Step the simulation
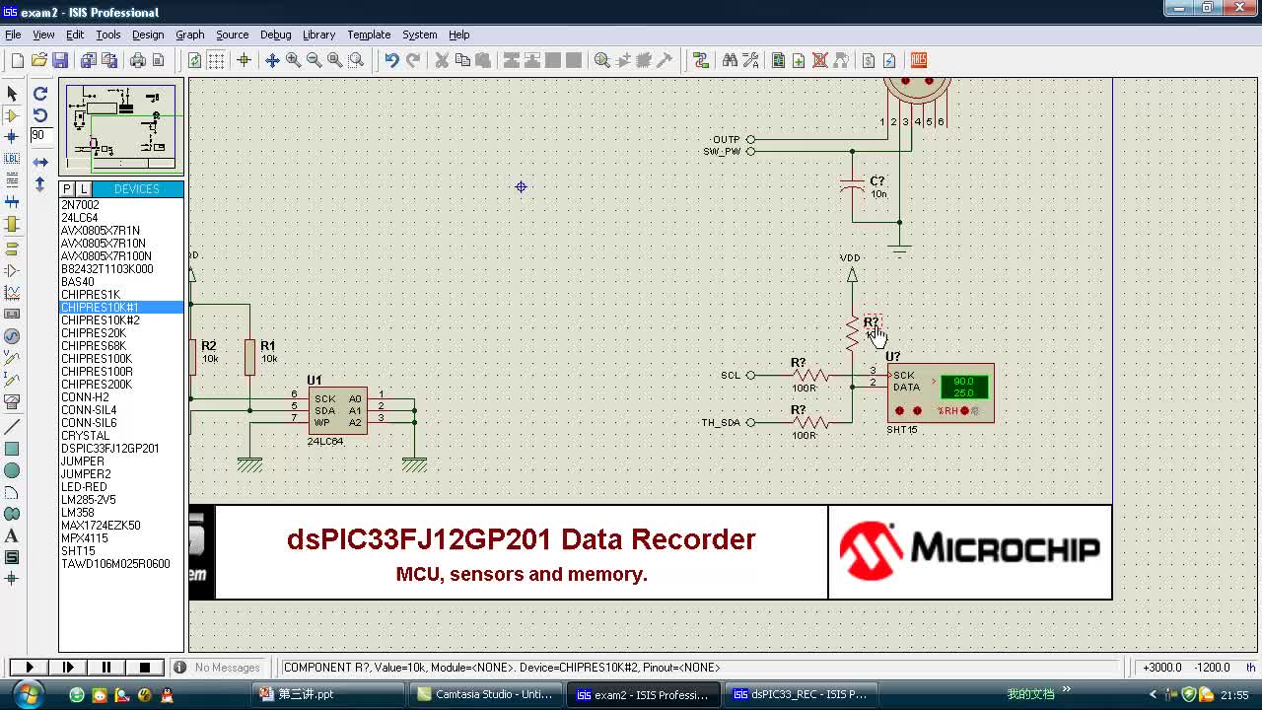 [x=68, y=668]
